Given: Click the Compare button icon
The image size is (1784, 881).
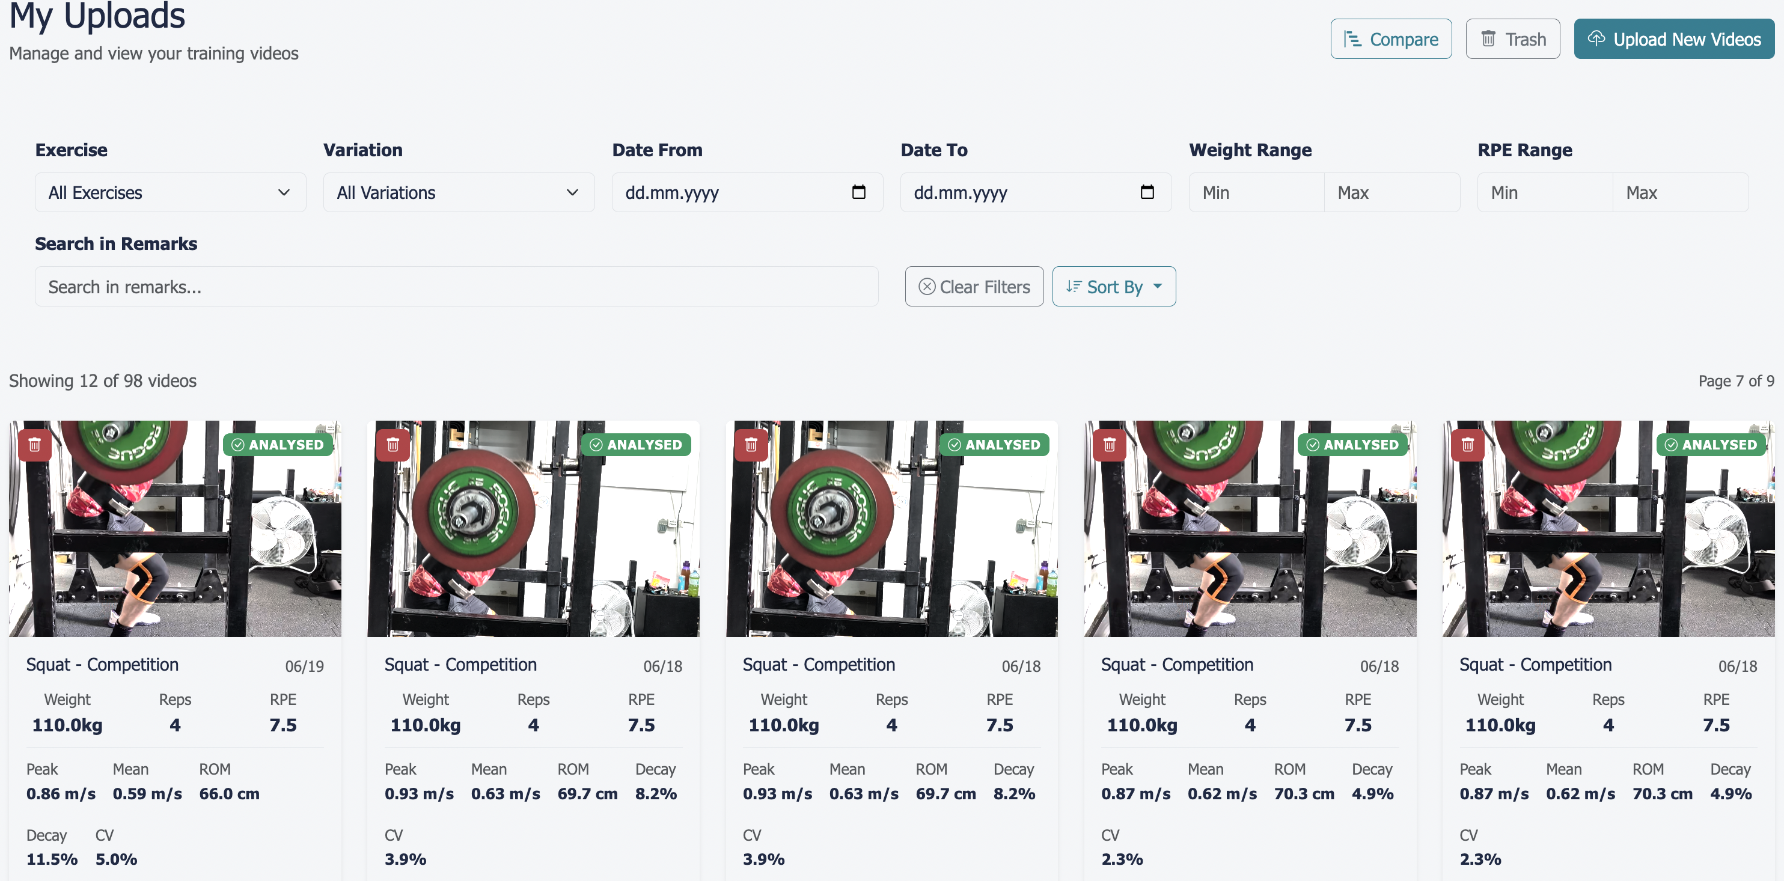Looking at the screenshot, I should [1352, 39].
